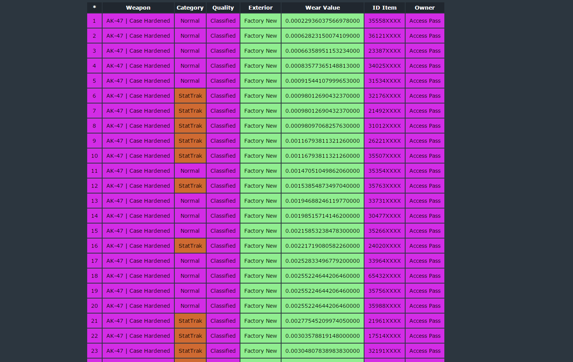Click item ID 23387XXXX
The width and height of the screenshot is (573, 362).
[x=384, y=51]
